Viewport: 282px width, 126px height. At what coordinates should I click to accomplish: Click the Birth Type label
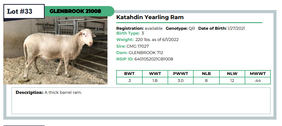[x=128, y=33]
